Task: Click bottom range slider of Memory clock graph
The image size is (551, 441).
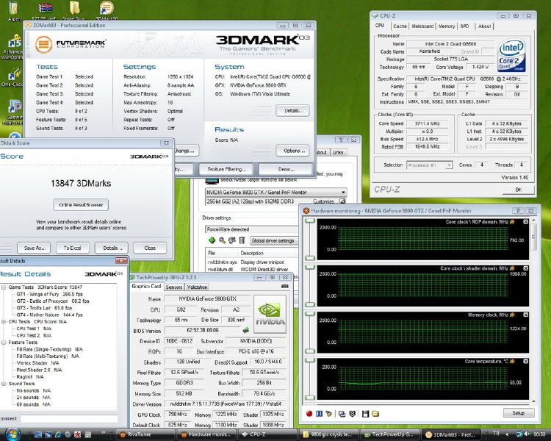Action: coord(309,351)
